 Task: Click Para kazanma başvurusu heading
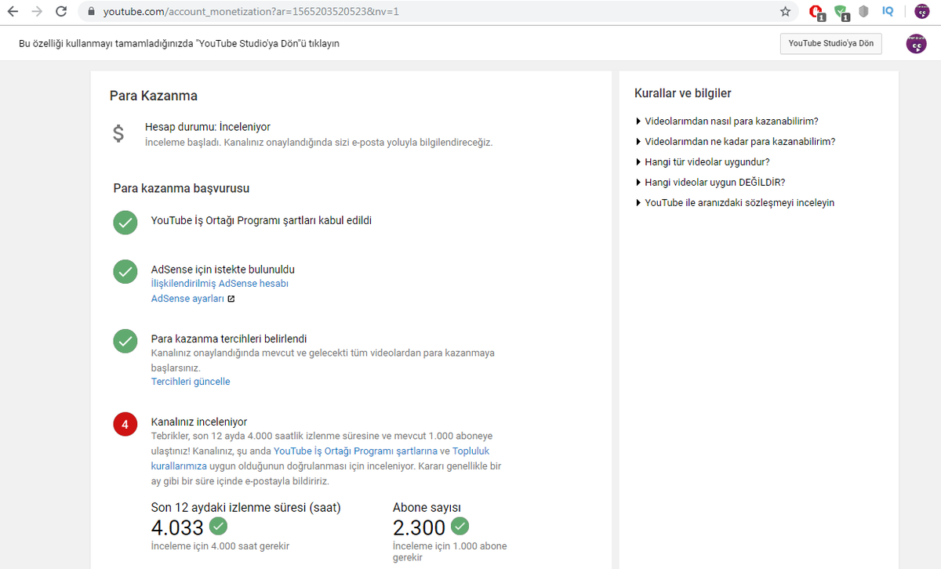click(x=182, y=188)
